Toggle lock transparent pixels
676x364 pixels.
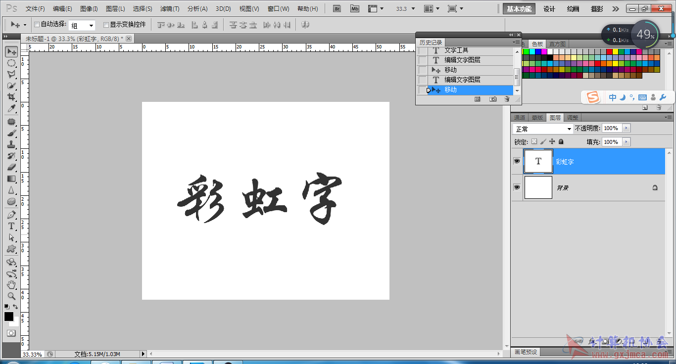[534, 141]
